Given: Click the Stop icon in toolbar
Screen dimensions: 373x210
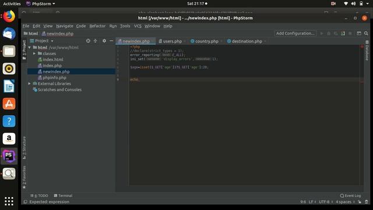Looking at the screenshot, I should pyautogui.click(x=350, y=34).
